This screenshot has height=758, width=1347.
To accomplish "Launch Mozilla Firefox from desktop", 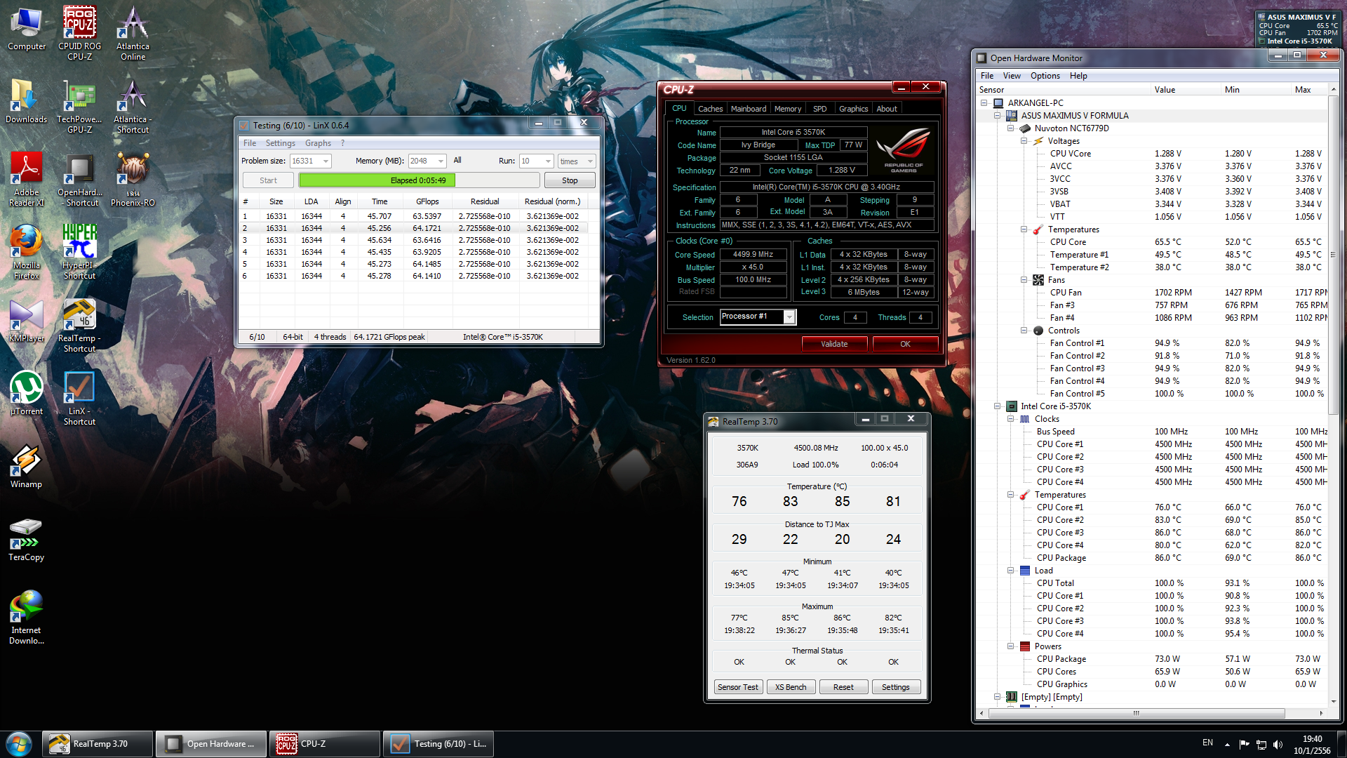I will (x=27, y=252).
